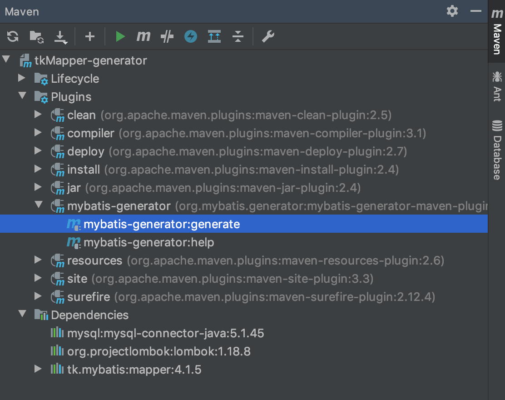The height and width of the screenshot is (400, 505).
Task: Select the tkMapper-generator project
Action: (244, 60)
